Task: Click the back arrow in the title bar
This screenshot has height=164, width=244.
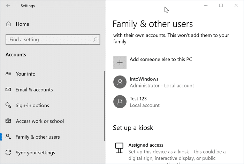Action: pyautogui.click(x=8, y=6)
